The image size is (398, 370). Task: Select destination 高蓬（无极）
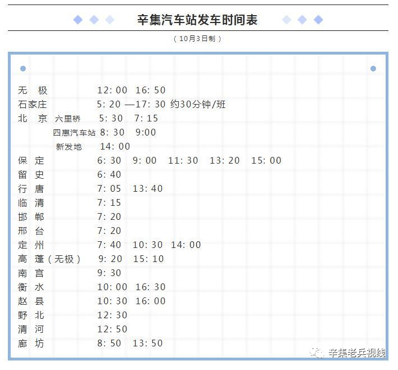click(x=49, y=259)
